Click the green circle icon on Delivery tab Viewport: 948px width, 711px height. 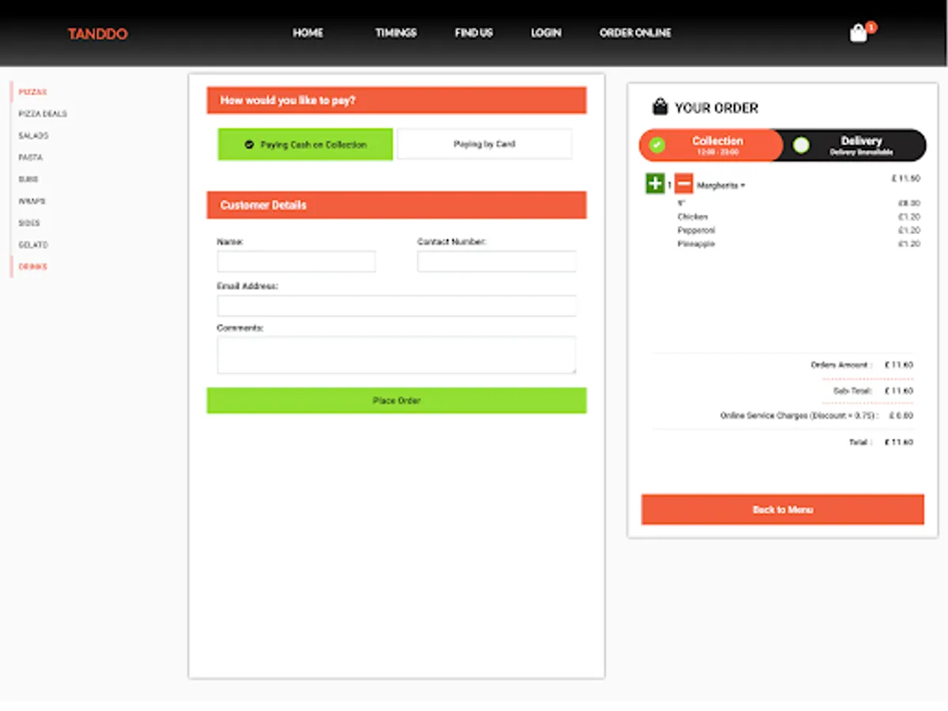click(x=802, y=145)
